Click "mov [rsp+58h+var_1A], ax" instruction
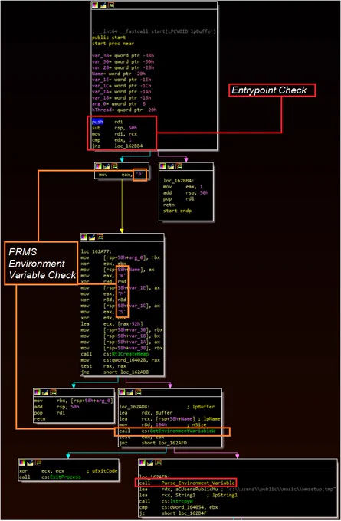The image size is (341, 521). [120, 342]
